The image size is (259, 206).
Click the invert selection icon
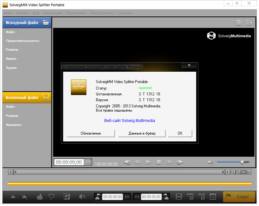click(x=67, y=197)
